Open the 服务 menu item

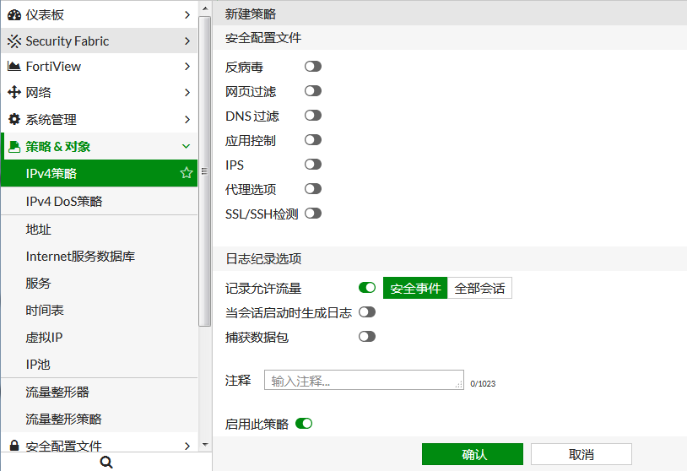pos(100,284)
